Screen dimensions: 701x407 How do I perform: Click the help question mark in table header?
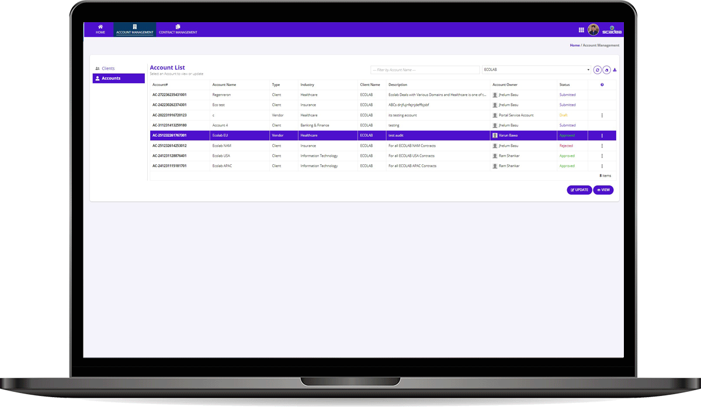pos(602,85)
